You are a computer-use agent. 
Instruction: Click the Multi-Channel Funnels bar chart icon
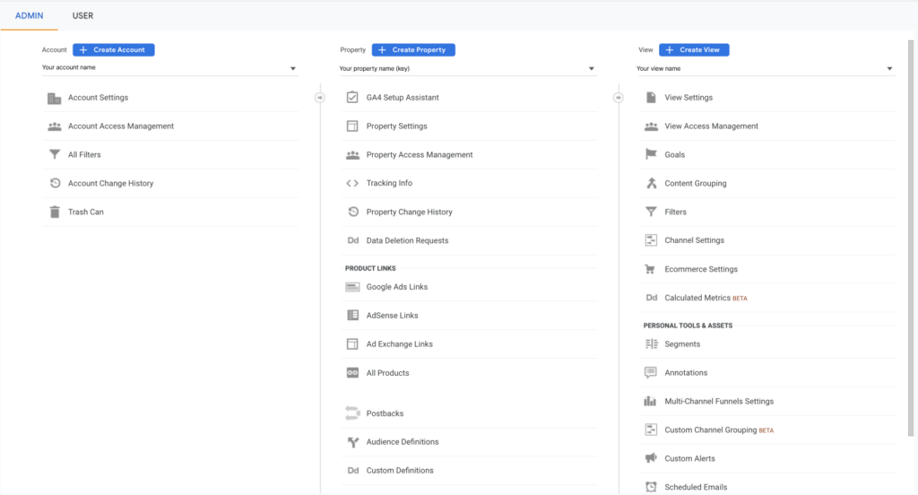click(651, 402)
